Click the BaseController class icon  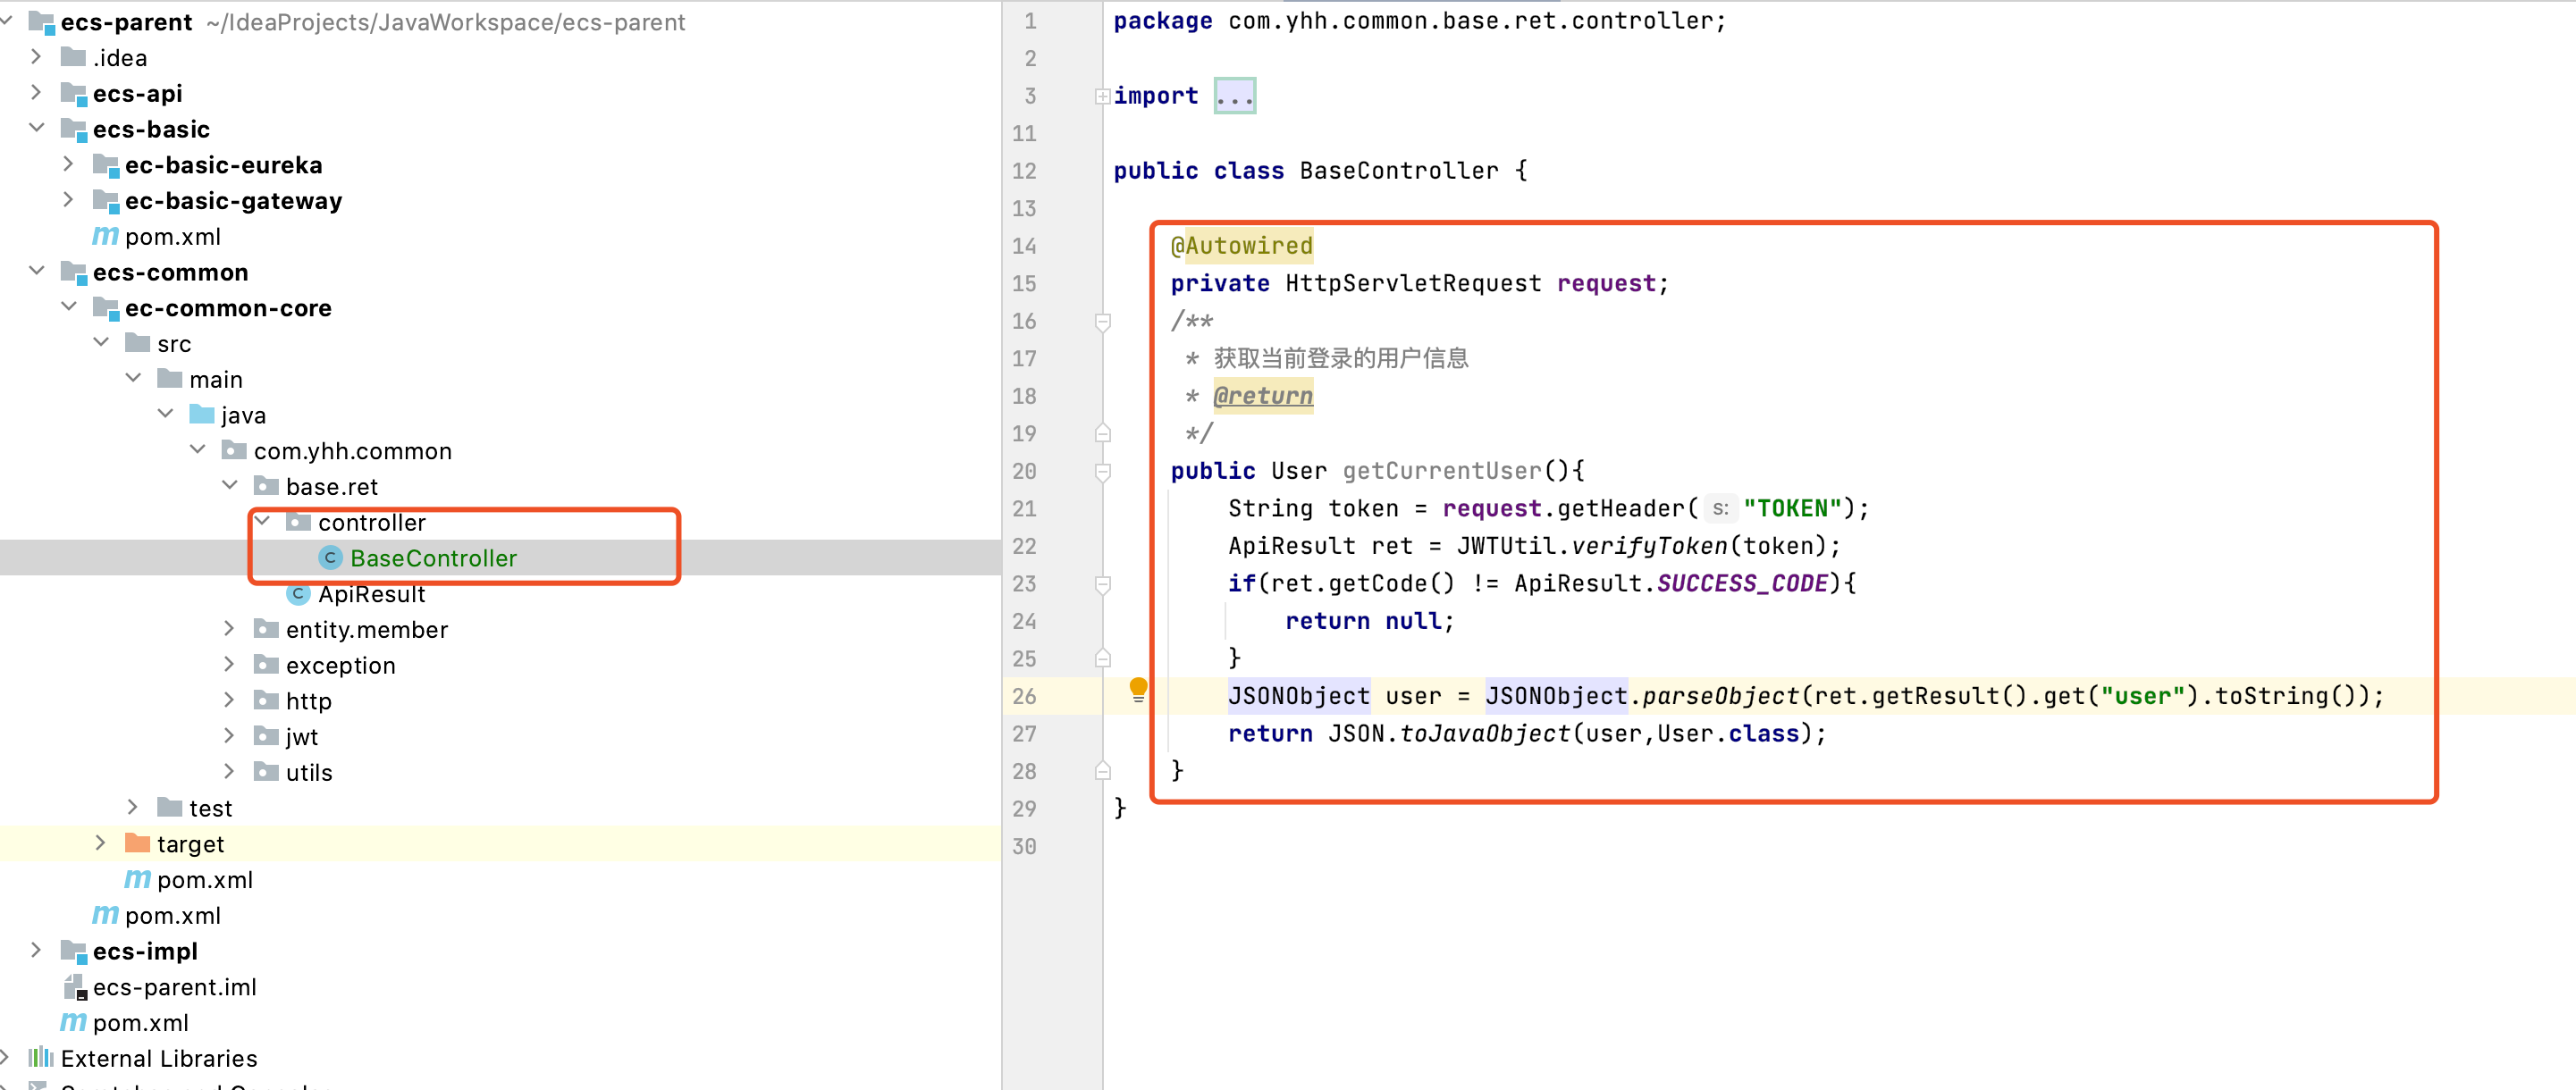coord(330,558)
